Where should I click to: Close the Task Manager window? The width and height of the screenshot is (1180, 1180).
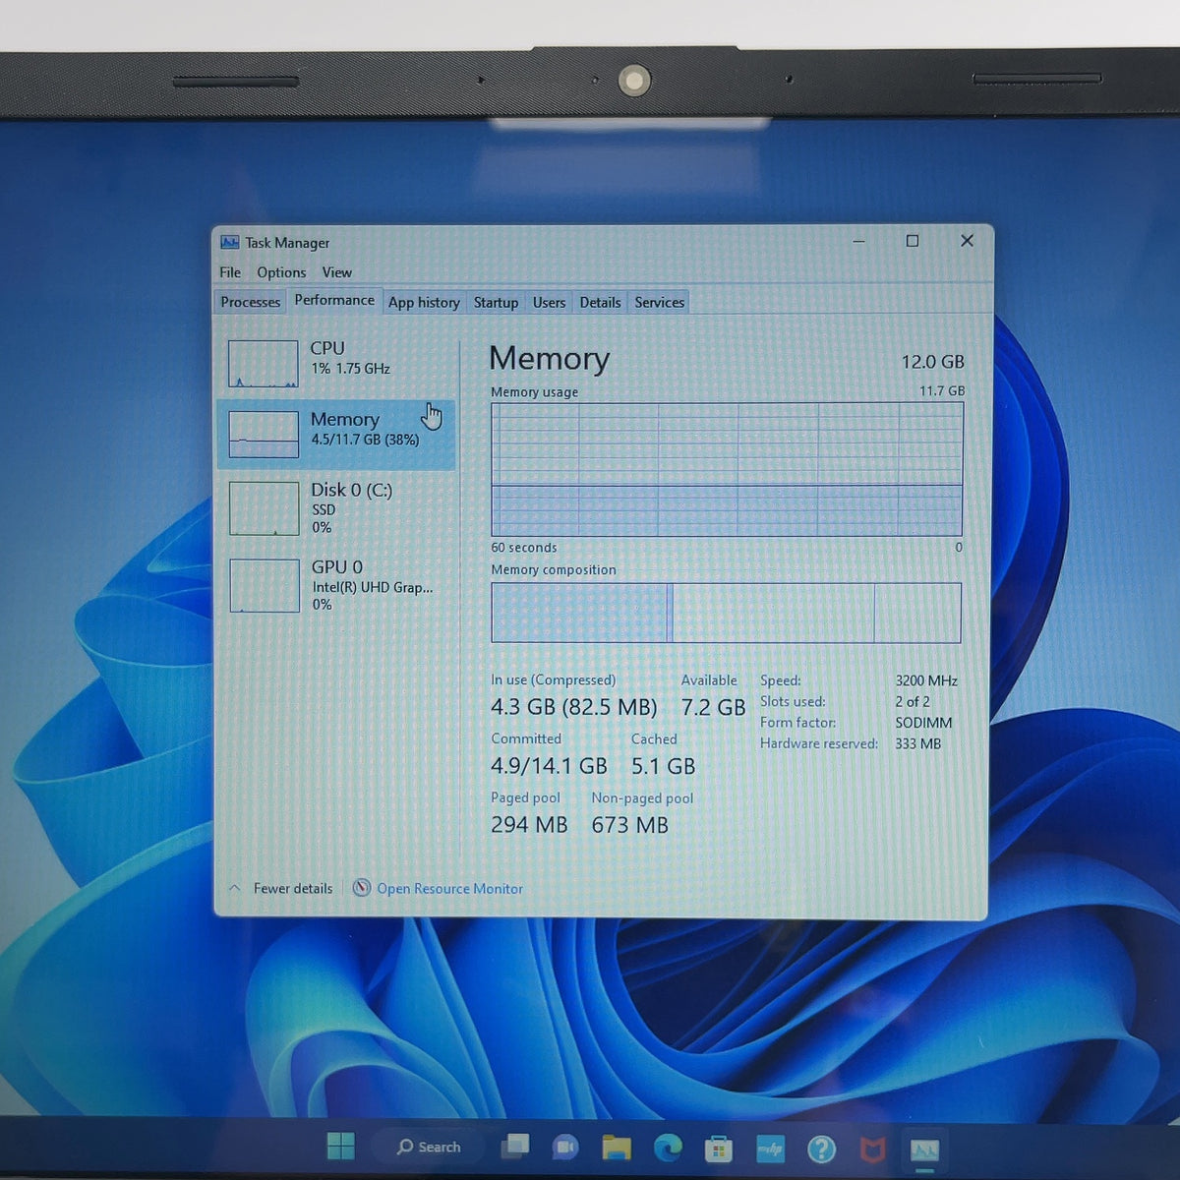pos(967,241)
